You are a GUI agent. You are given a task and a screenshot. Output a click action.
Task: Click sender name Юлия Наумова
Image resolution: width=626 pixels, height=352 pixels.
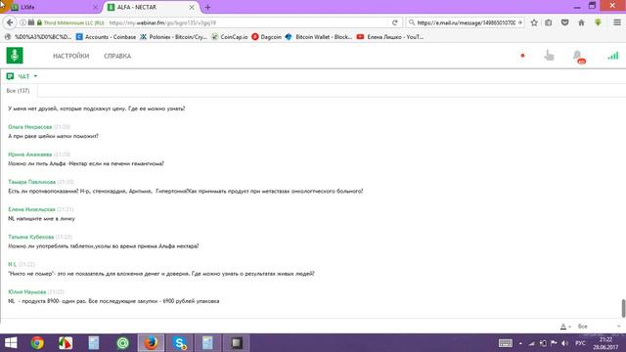(x=26, y=291)
